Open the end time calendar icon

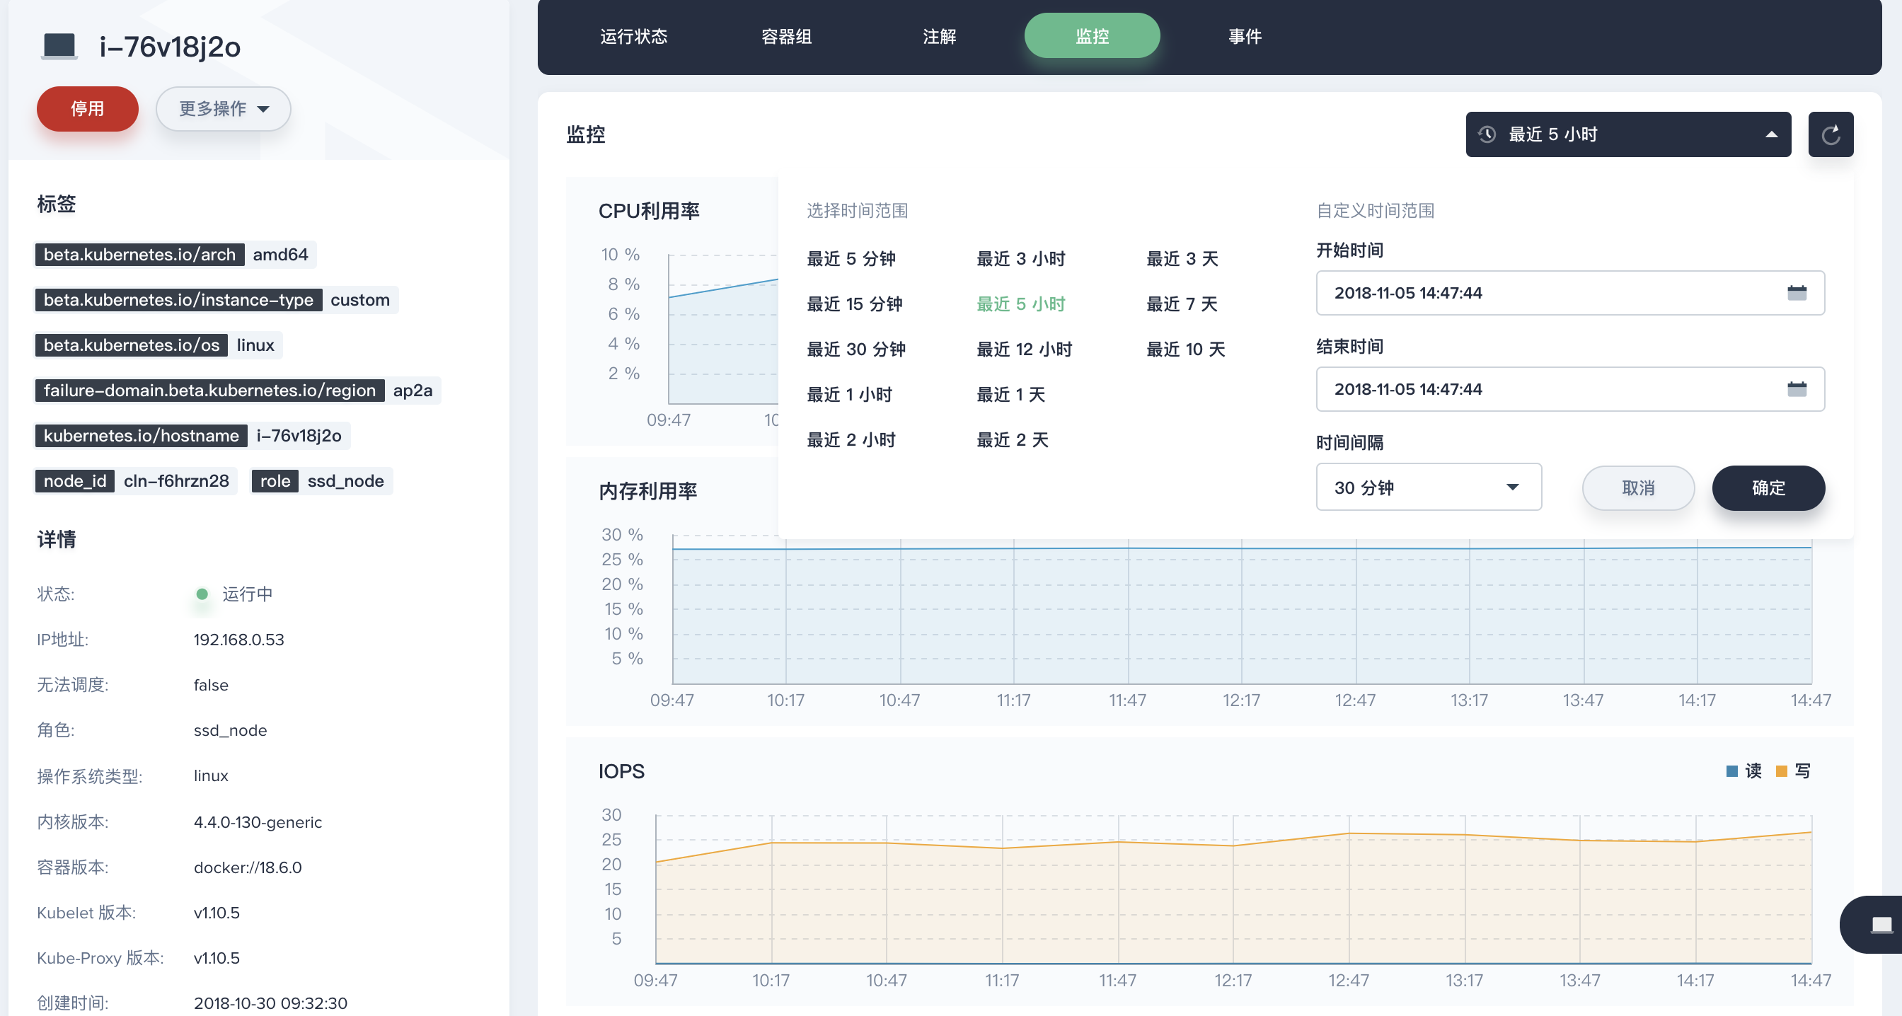pos(1797,388)
